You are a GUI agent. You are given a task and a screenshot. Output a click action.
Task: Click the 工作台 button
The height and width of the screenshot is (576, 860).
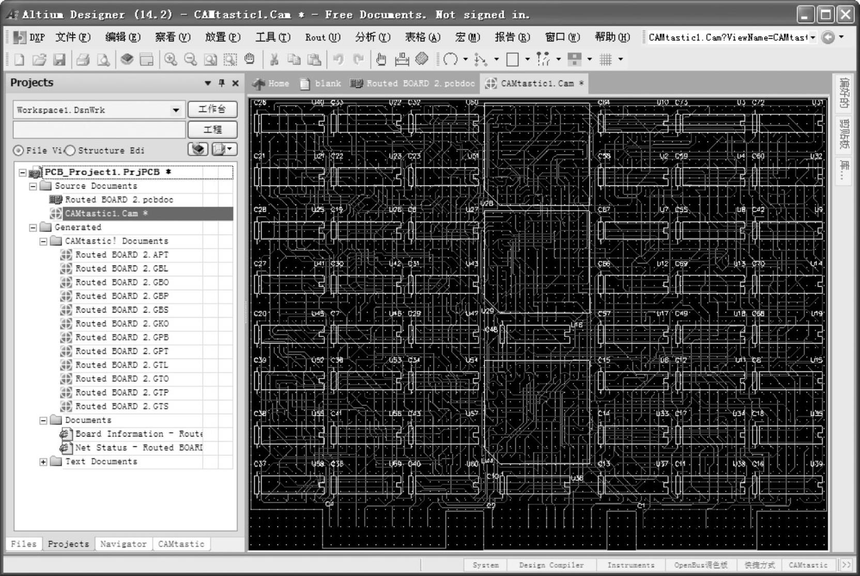[212, 110]
